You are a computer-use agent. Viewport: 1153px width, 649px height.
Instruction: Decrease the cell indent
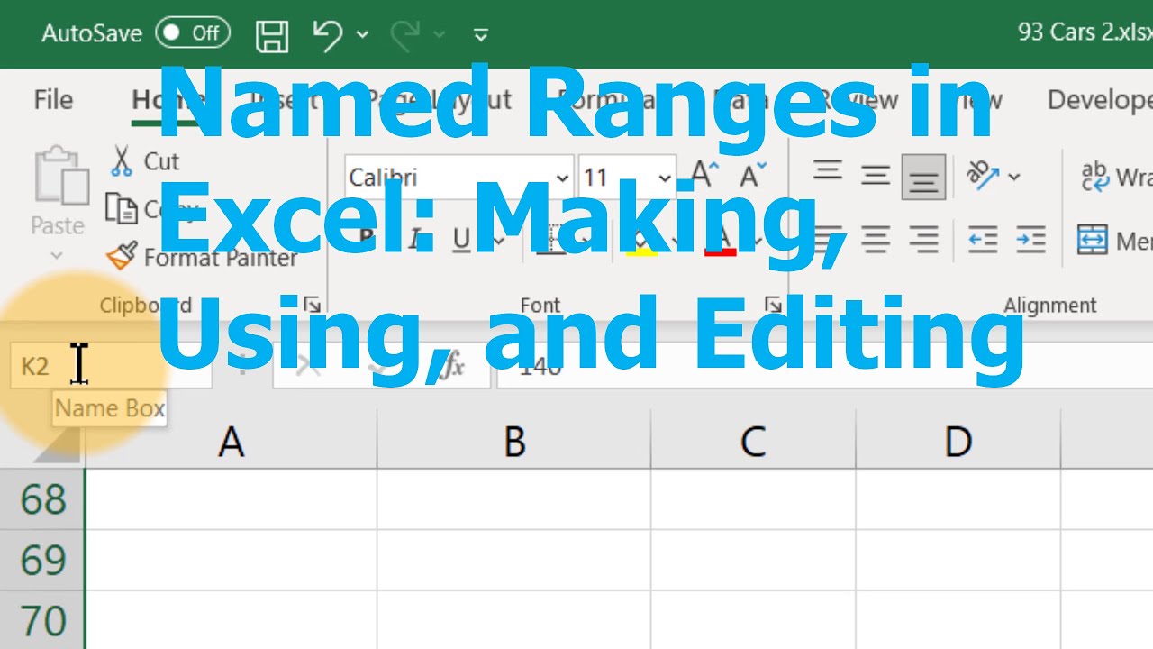point(983,240)
